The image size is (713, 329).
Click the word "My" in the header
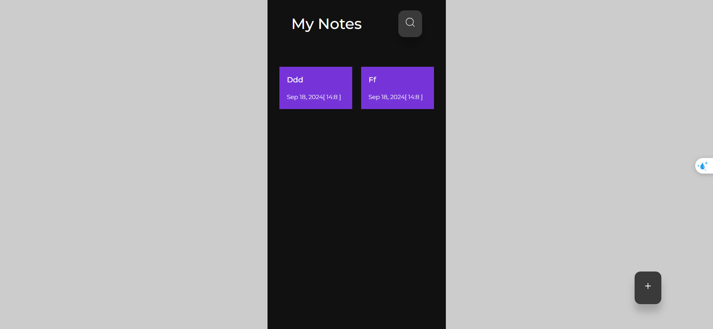click(x=302, y=24)
